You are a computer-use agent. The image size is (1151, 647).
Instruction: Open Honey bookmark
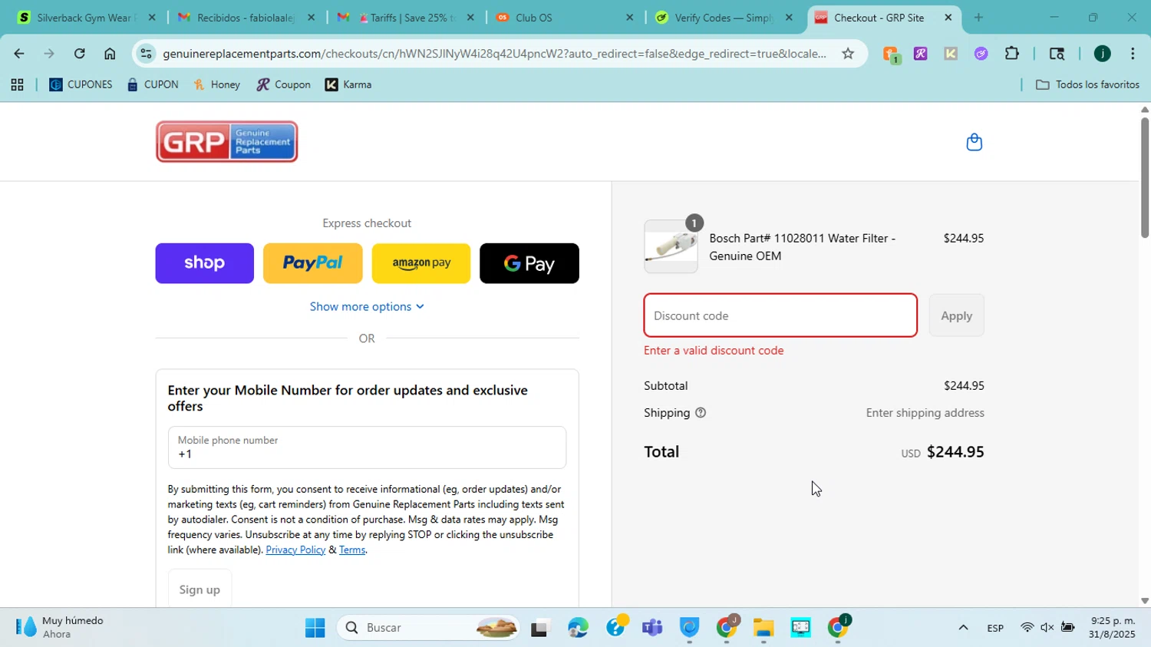(x=216, y=85)
